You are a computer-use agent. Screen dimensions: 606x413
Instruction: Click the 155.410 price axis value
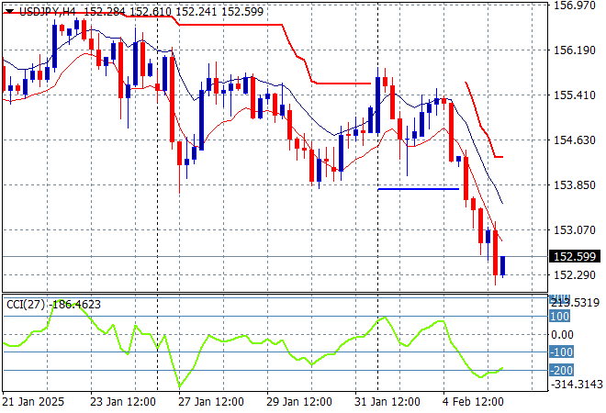575,95
